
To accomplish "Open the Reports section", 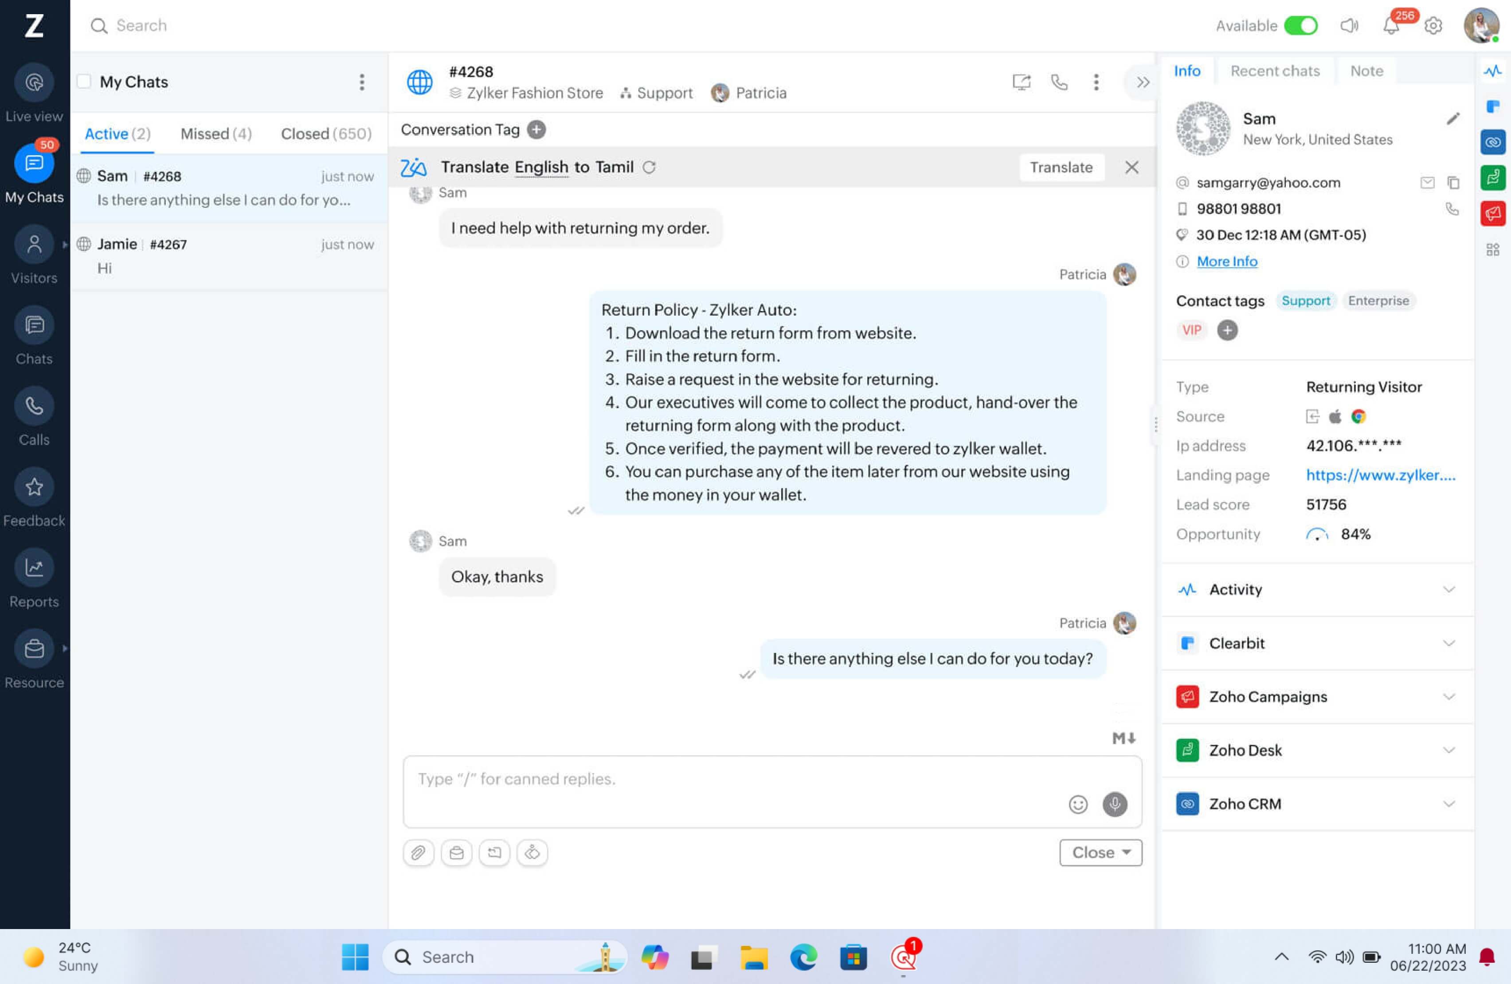I will [x=34, y=578].
